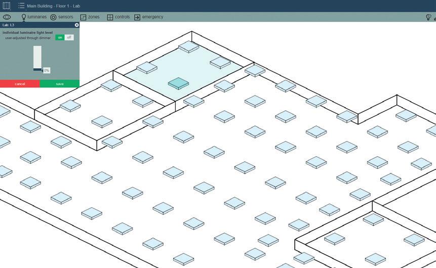Open the zones tab
Image resolution: width=436 pixels, height=268 pixels.
[x=90, y=17]
